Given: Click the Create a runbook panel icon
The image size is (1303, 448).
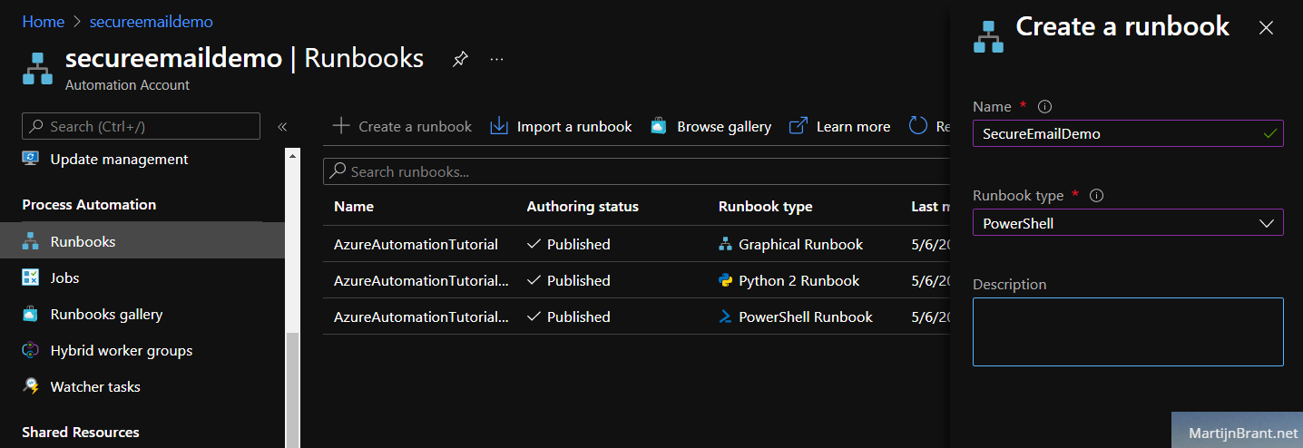Looking at the screenshot, I should (988, 36).
